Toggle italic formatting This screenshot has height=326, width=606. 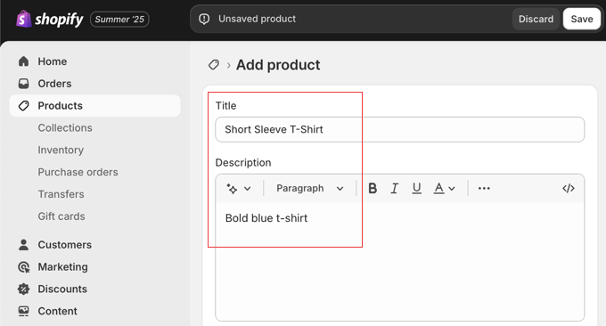(394, 188)
